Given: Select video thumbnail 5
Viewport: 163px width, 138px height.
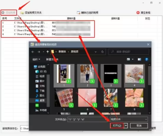Looking at the screenshot, I should (64, 98).
